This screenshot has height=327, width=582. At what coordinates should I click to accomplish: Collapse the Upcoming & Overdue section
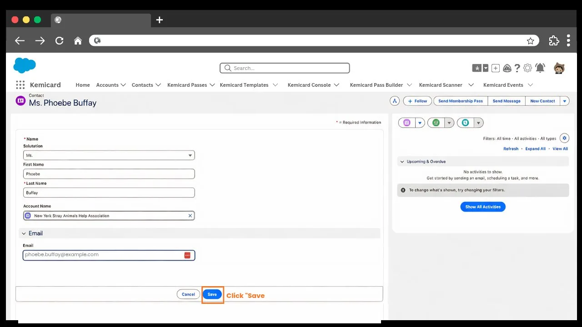(x=402, y=162)
